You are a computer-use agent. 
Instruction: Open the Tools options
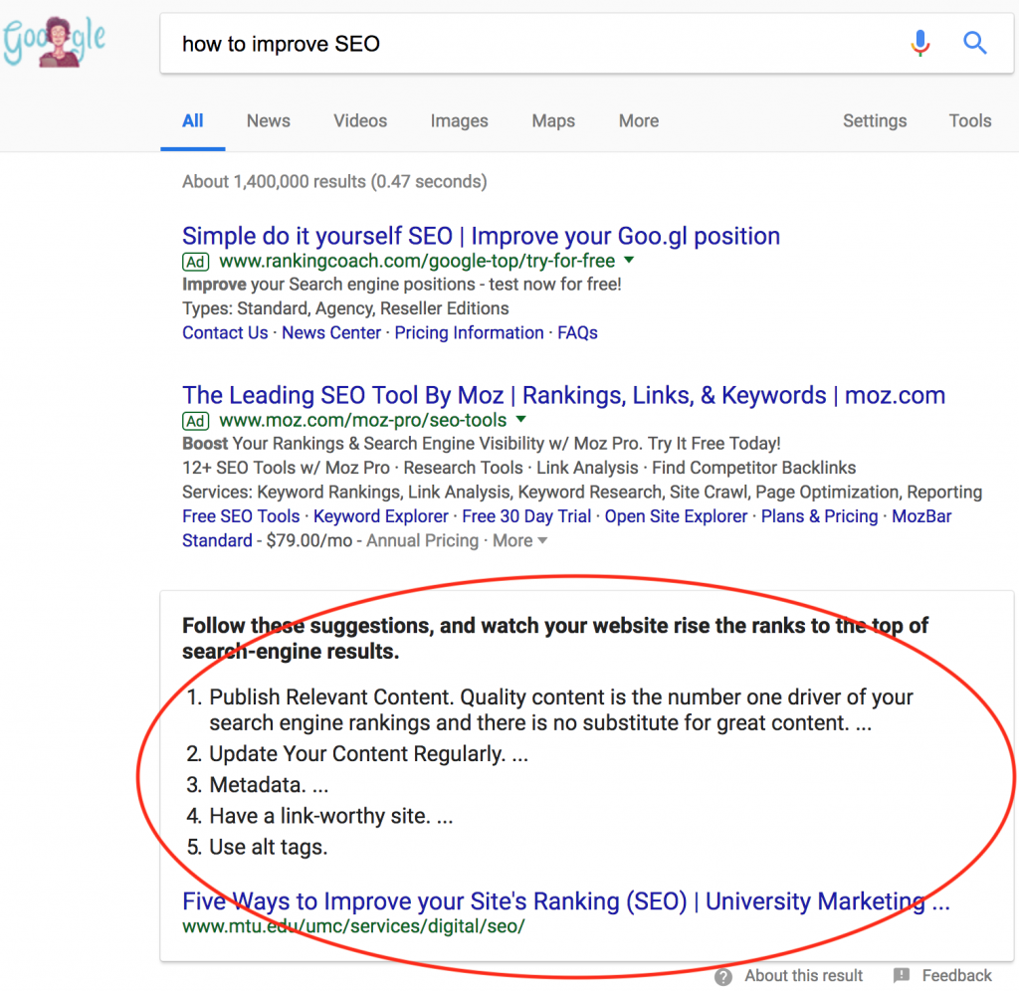(x=969, y=120)
